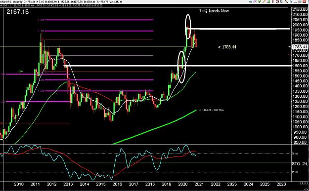Screen dimensions: 309x191
Task: Click the highlighted 1783.44 current price tag
Action: click(300, 47)
